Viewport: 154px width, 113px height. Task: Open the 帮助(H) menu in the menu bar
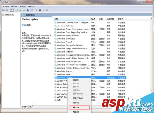coord(31,6)
